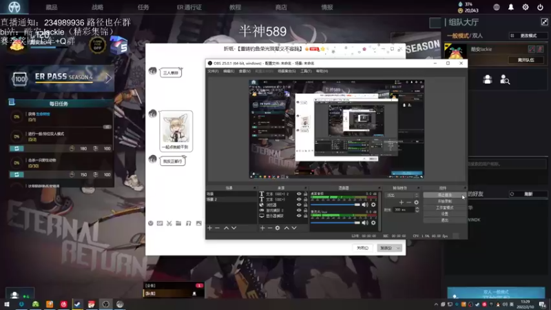Move OBS scene up with arrow icon

pyautogui.click(x=227, y=228)
